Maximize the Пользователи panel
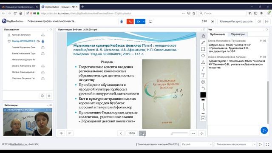Viewport: 272px width, 153px height. click(51, 30)
